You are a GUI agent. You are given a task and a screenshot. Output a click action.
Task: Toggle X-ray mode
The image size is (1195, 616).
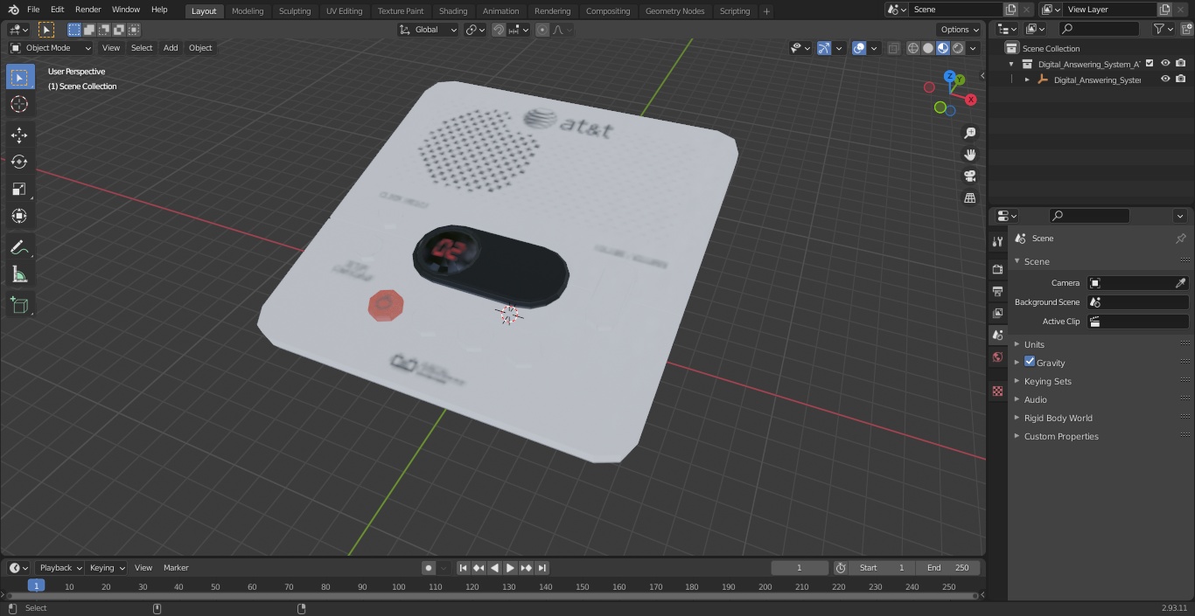coord(892,48)
